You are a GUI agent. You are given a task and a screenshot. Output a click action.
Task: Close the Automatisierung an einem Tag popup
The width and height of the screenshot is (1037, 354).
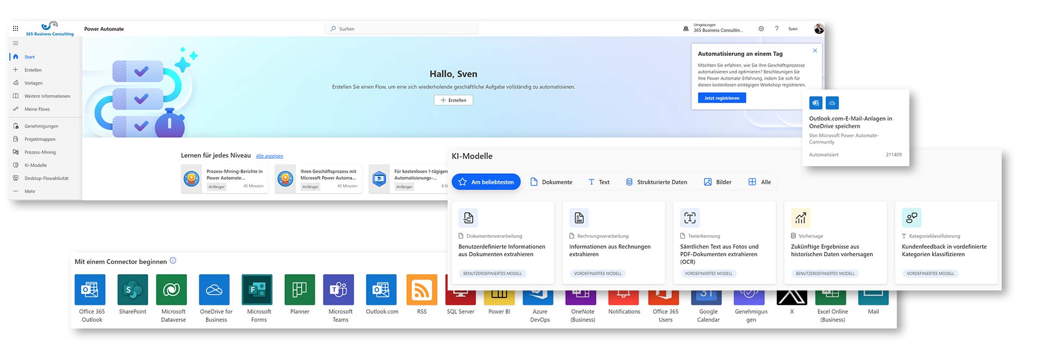click(x=815, y=50)
